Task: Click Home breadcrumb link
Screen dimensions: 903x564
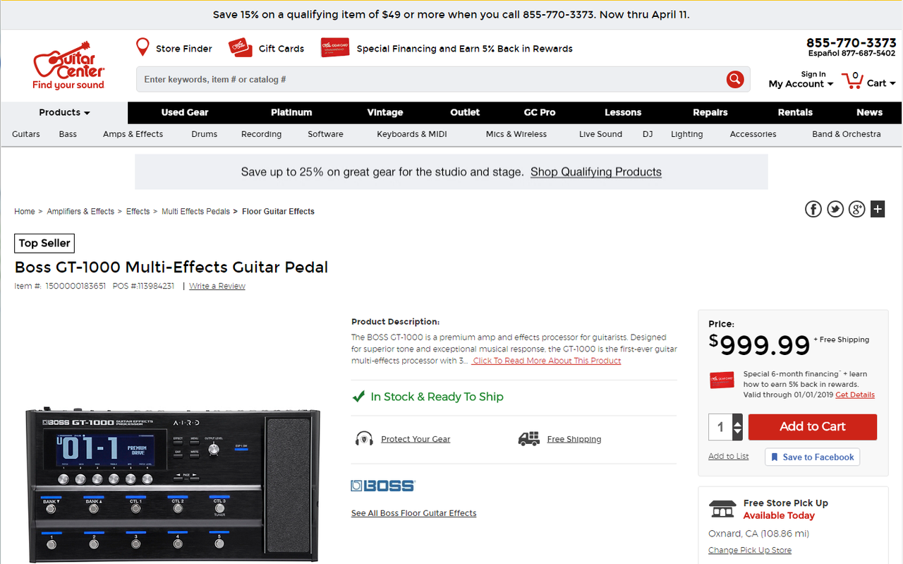Action: 25,211
